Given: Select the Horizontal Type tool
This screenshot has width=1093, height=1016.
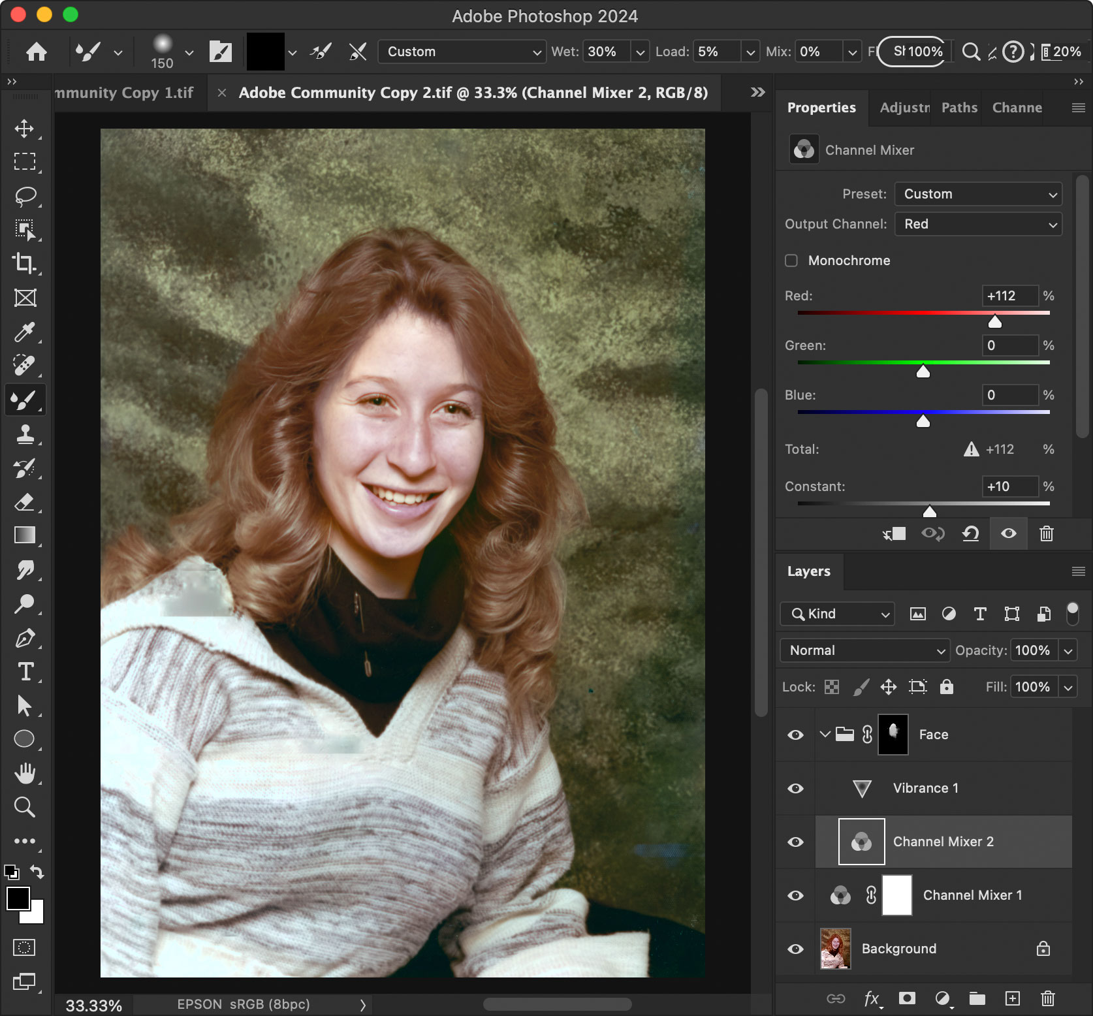Looking at the screenshot, I should (x=24, y=672).
